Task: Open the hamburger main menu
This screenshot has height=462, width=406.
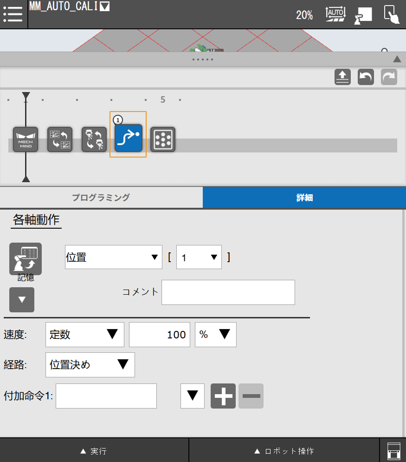Action: coord(13,14)
